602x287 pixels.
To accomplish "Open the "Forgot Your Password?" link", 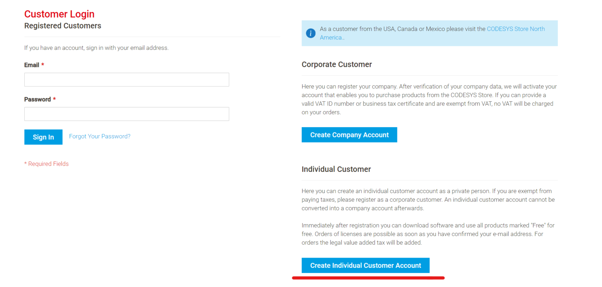I will coord(100,136).
